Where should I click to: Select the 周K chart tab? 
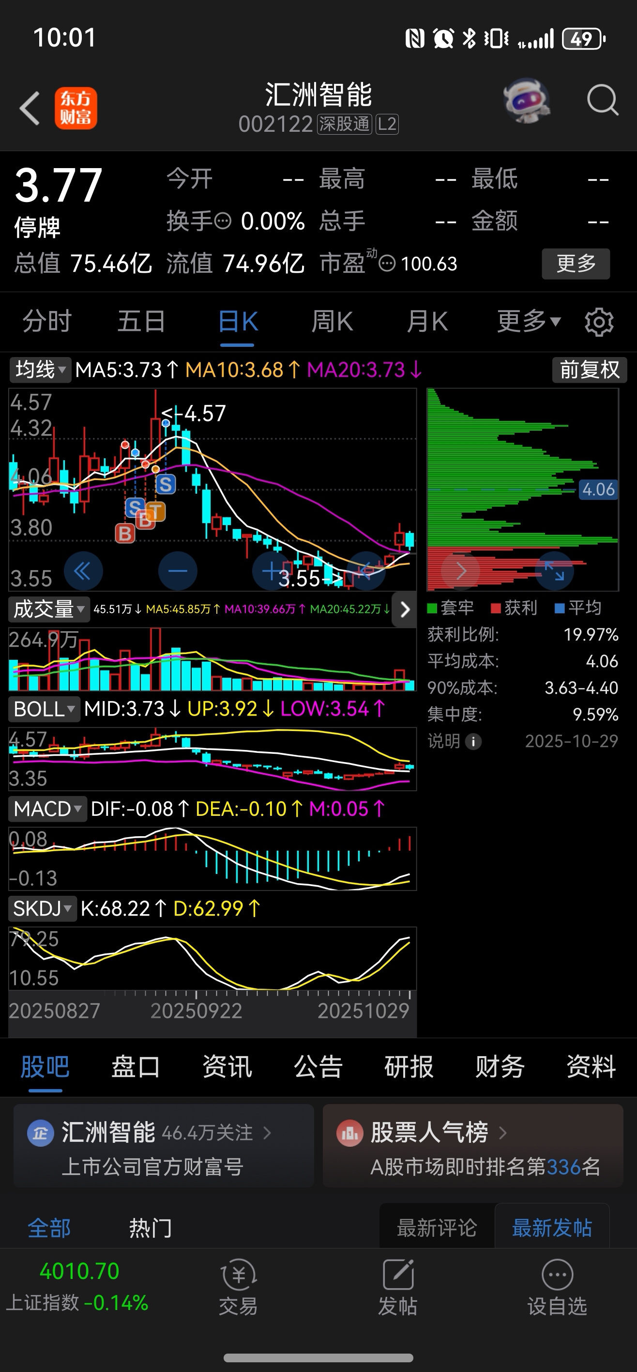(332, 321)
